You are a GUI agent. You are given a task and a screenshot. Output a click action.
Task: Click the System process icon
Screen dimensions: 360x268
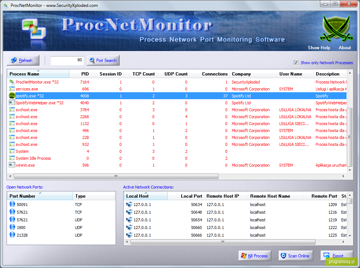point(12,151)
